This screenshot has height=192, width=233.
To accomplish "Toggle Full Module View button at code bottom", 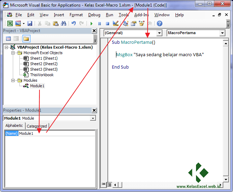I will [x=109, y=185].
